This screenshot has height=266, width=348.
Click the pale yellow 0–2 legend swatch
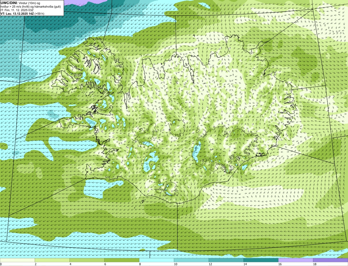point(17,260)
